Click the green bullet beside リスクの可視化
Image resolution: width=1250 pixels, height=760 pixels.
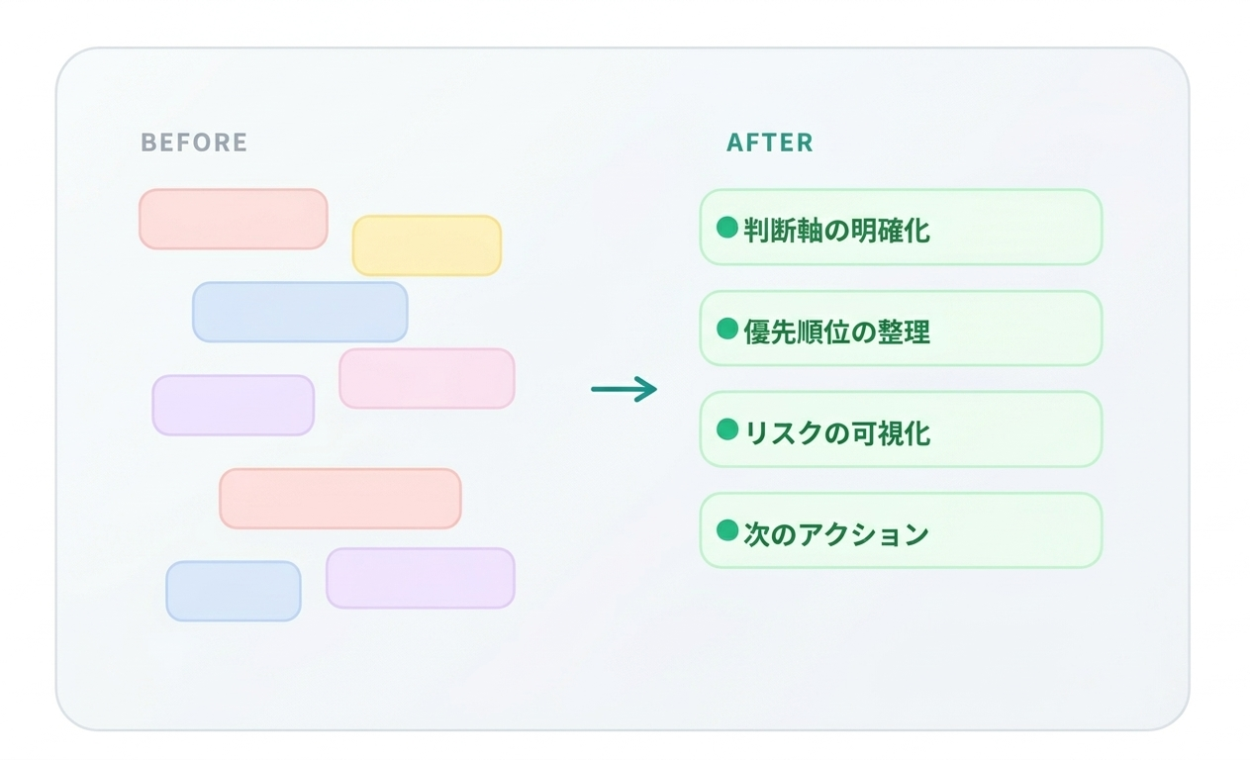tap(727, 429)
